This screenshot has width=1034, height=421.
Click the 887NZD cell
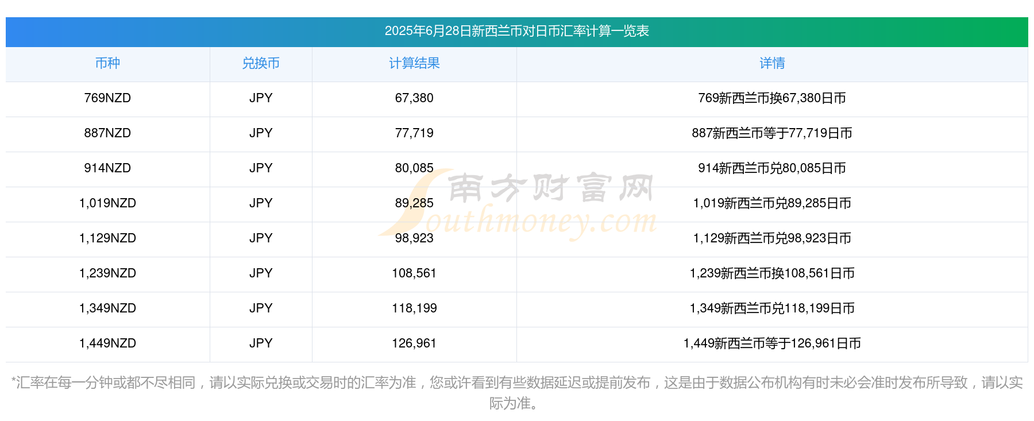(x=107, y=133)
